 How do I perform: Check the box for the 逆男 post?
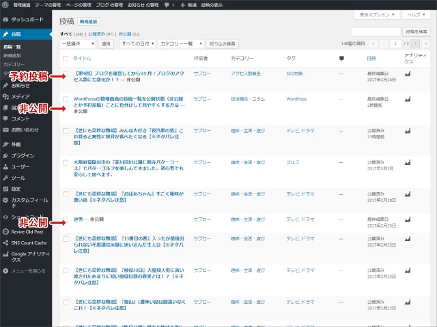pyautogui.click(x=66, y=220)
